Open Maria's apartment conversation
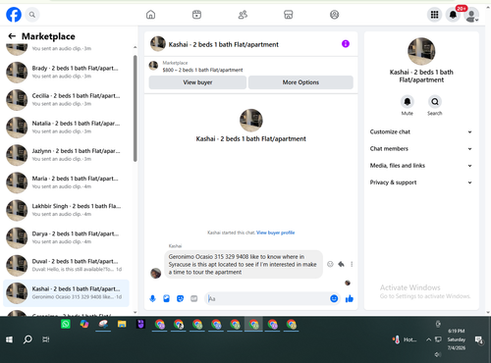 pos(67,182)
